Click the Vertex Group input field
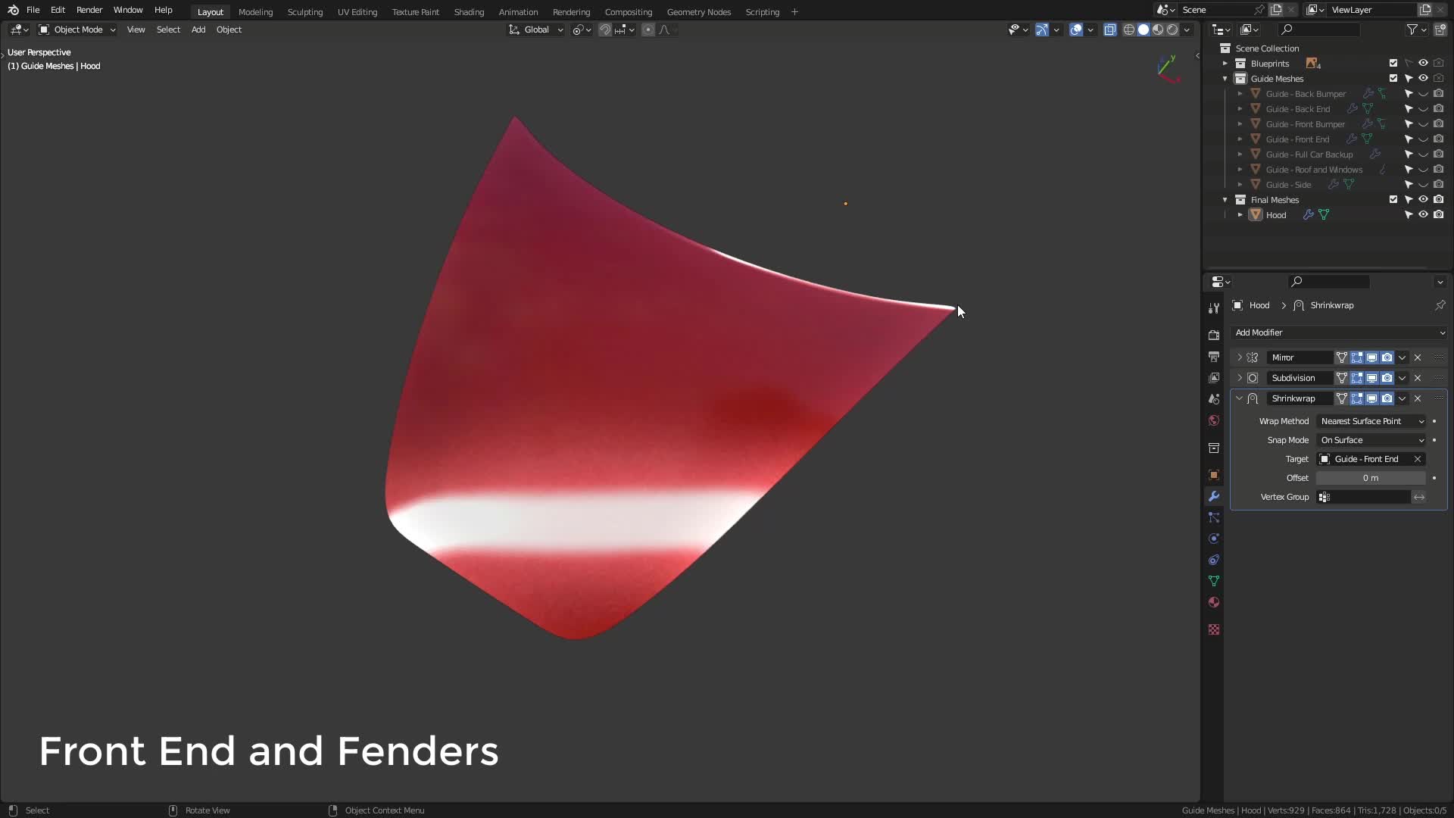The image size is (1454, 818). [x=1363, y=497]
